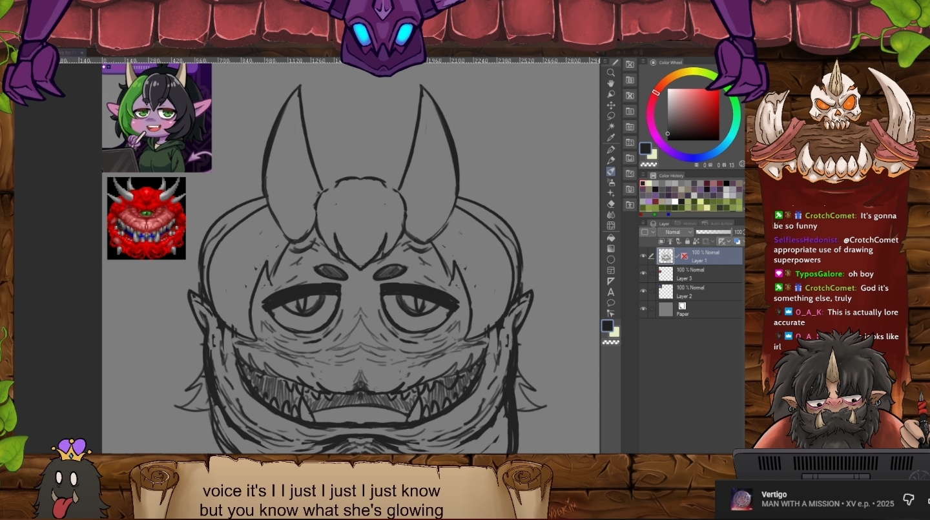The height and width of the screenshot is (520, 930).
Task: Adjust the layer opacity slider
Action: coord(714,232)
